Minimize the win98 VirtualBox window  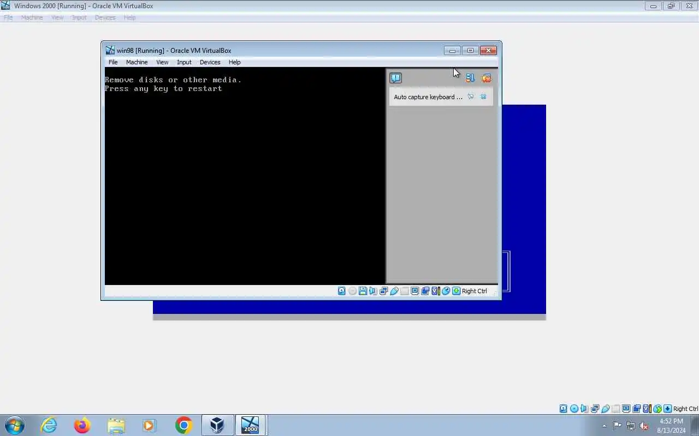pos(452,51)
